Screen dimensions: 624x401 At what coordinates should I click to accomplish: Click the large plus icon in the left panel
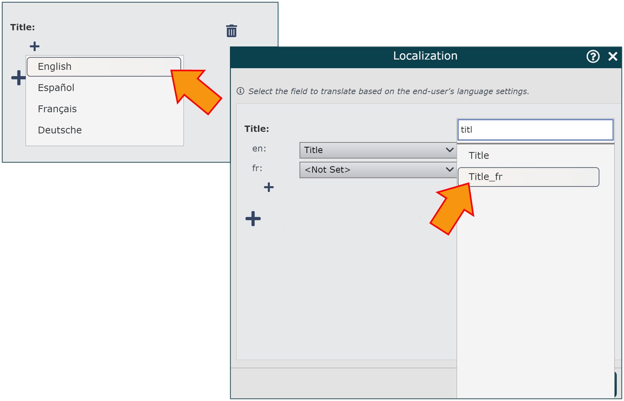pos(18,78)
